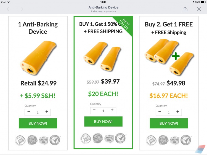This screenshot has width=207, height=155.
Task: Click BUY NOW for the $49.98 three-pack
Action: [x=169, y=123]
